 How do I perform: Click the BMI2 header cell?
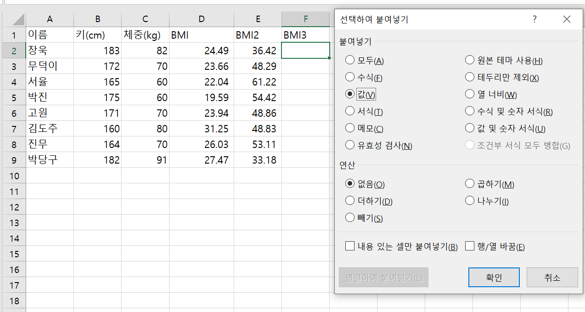(x=258, y=35)
